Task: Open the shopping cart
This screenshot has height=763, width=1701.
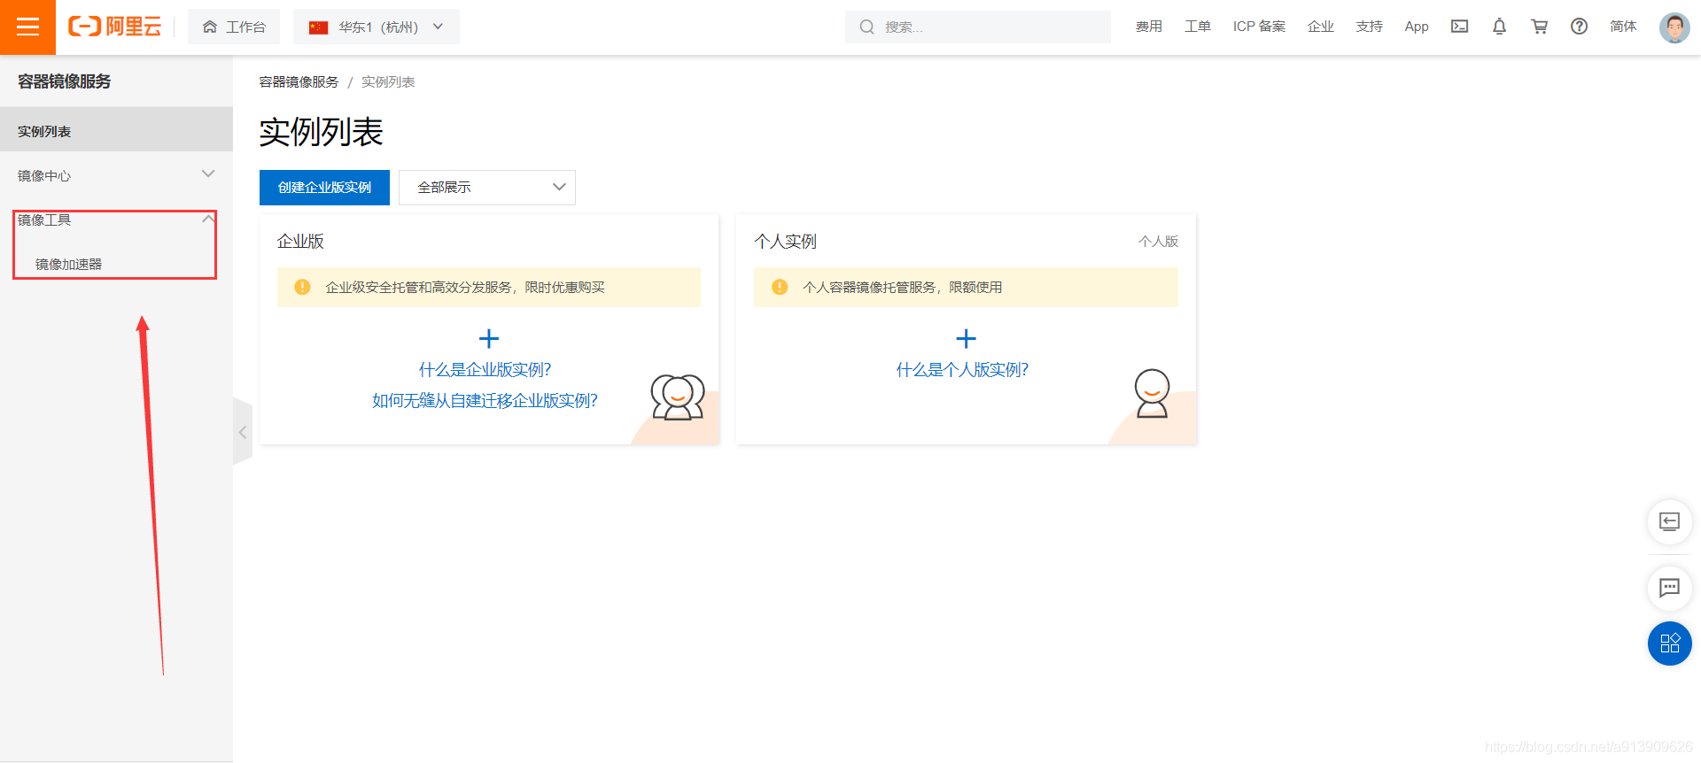Action: tap(1539, 27)
